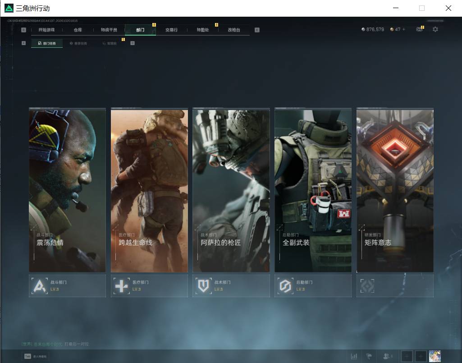Open the 交易行 tab

coord(171,30)
